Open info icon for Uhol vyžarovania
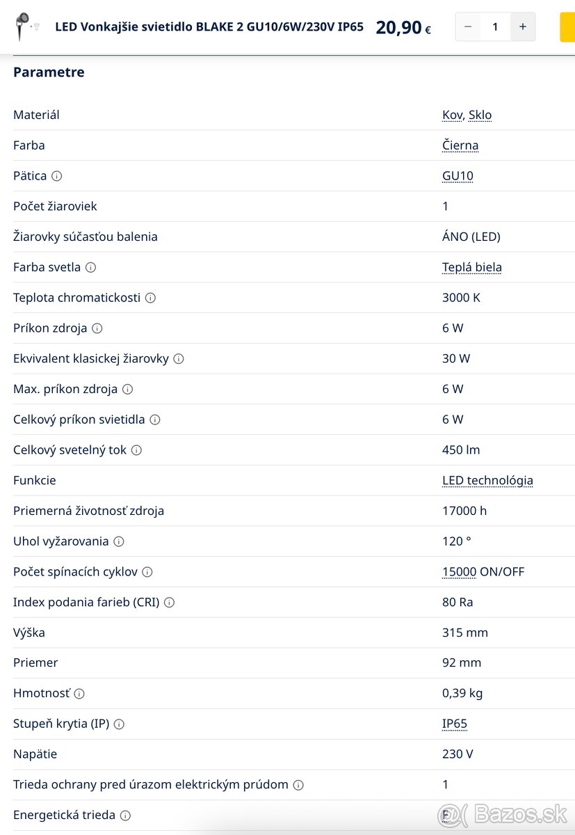 [x=119, y=541]
